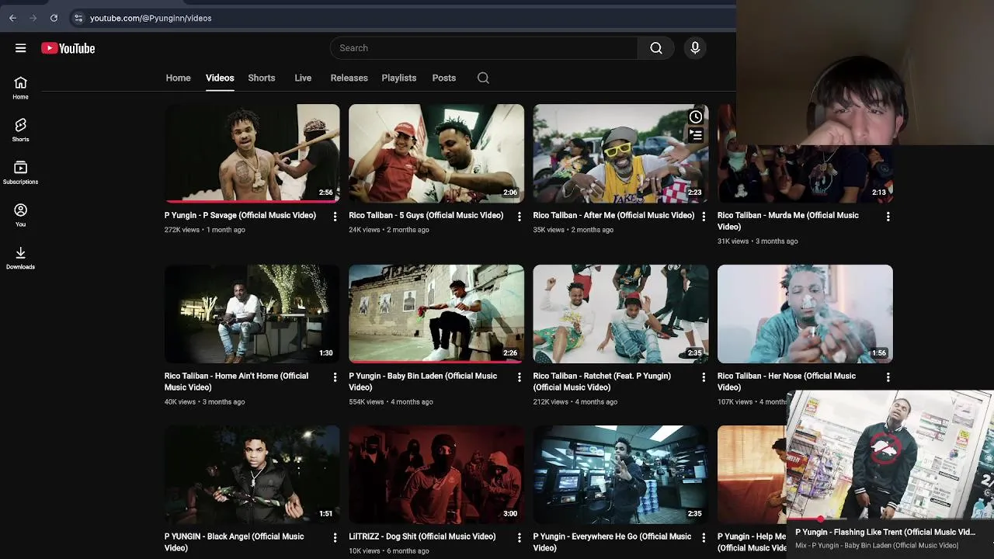Click the browser address bar URL
994x559 pixels.
[x=151, y=18]
